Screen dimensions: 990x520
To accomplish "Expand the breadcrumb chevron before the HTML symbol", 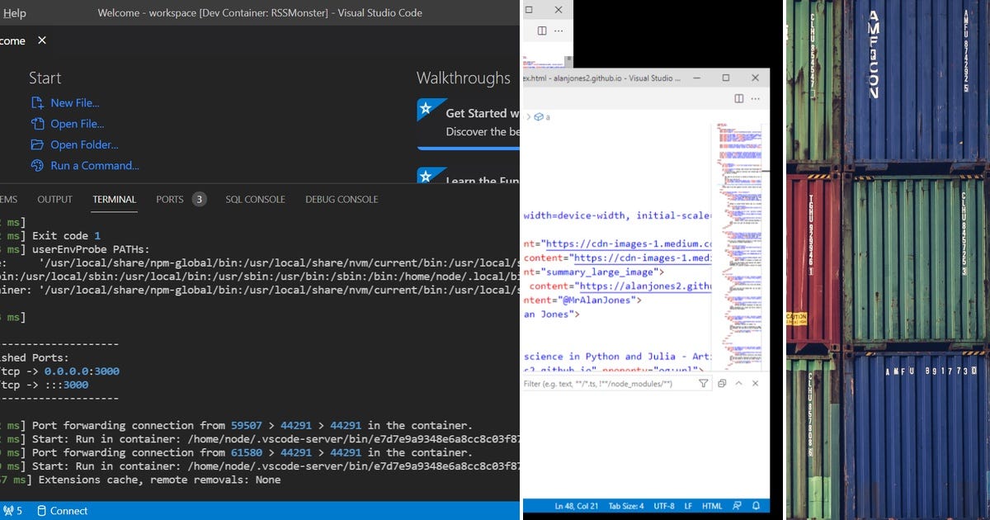I will pos(529,116).
